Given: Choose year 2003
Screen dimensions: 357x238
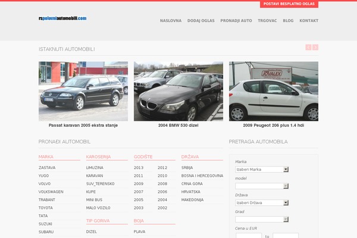Looking at the screenshot, I should [x=139, y=208].
